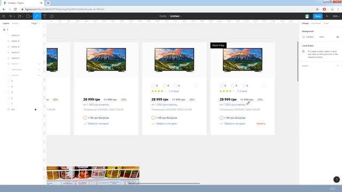Select the Move tool

tap(11, 16)
